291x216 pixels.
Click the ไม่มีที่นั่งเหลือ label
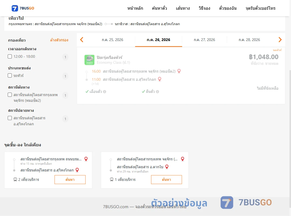(268, 88)
